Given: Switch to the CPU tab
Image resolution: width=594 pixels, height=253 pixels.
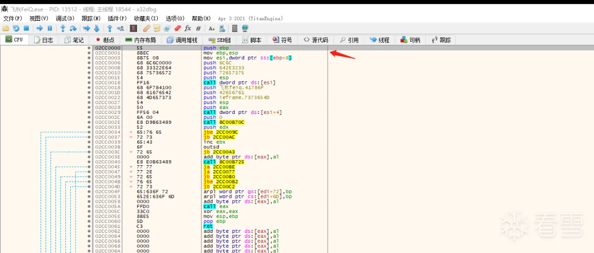Looking at the screenshot, I should pos(14,40).
